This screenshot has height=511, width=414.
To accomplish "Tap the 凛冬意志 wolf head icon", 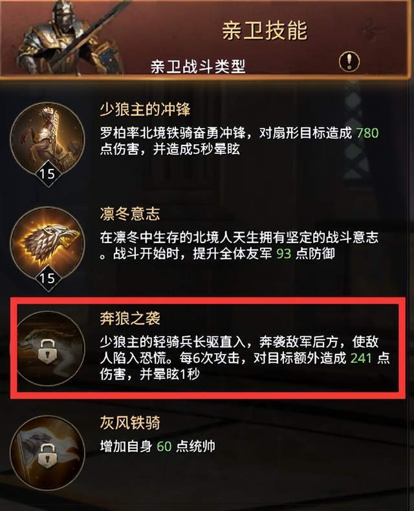I will click(48, 245).
